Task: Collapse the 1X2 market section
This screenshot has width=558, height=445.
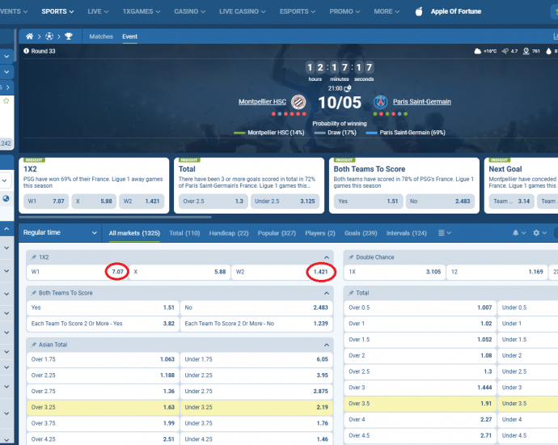Action: (x=327, y=257)
